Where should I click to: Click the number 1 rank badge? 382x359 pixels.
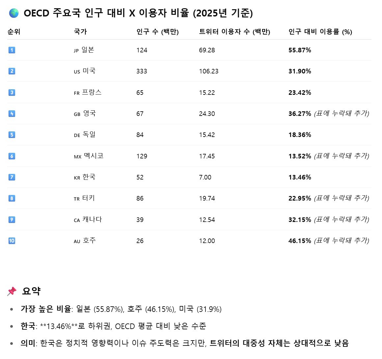point(12,50)
